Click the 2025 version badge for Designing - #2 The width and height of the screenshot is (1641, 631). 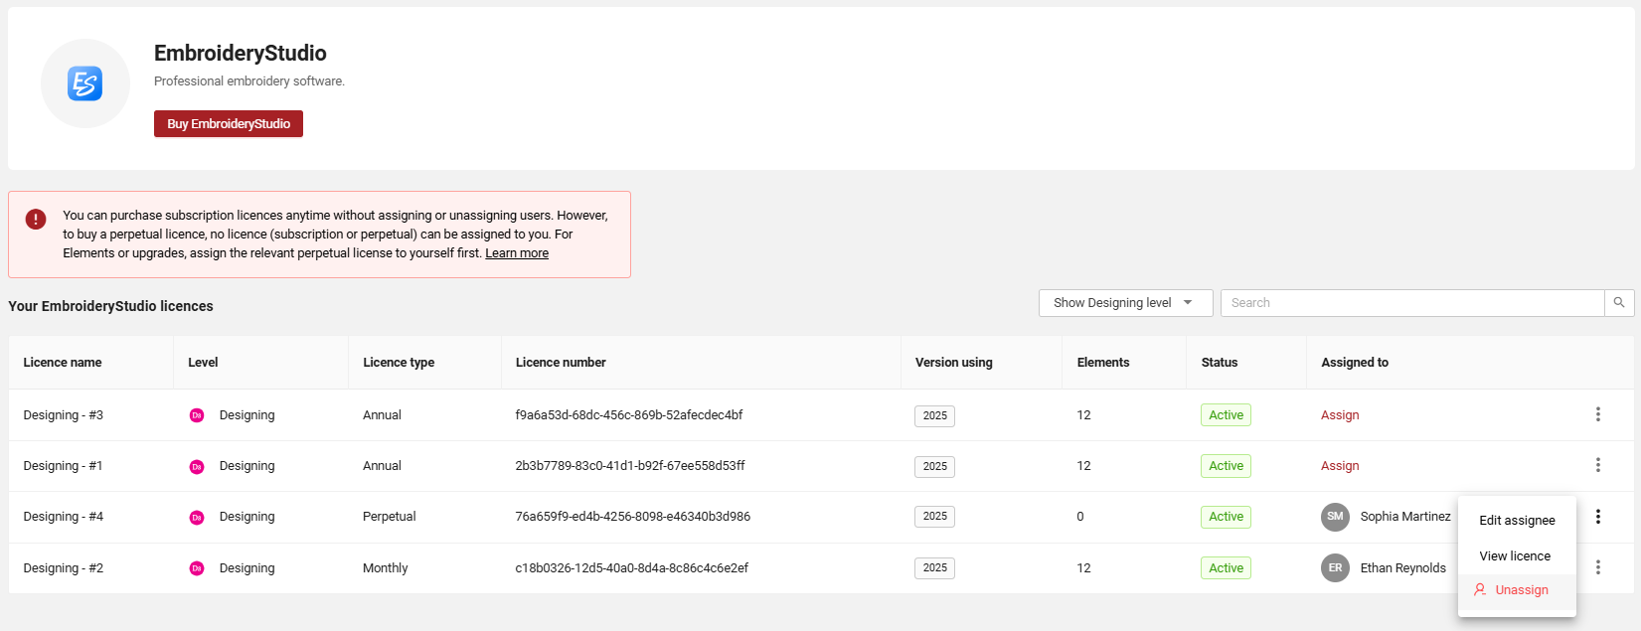click(x=934, y=568)
